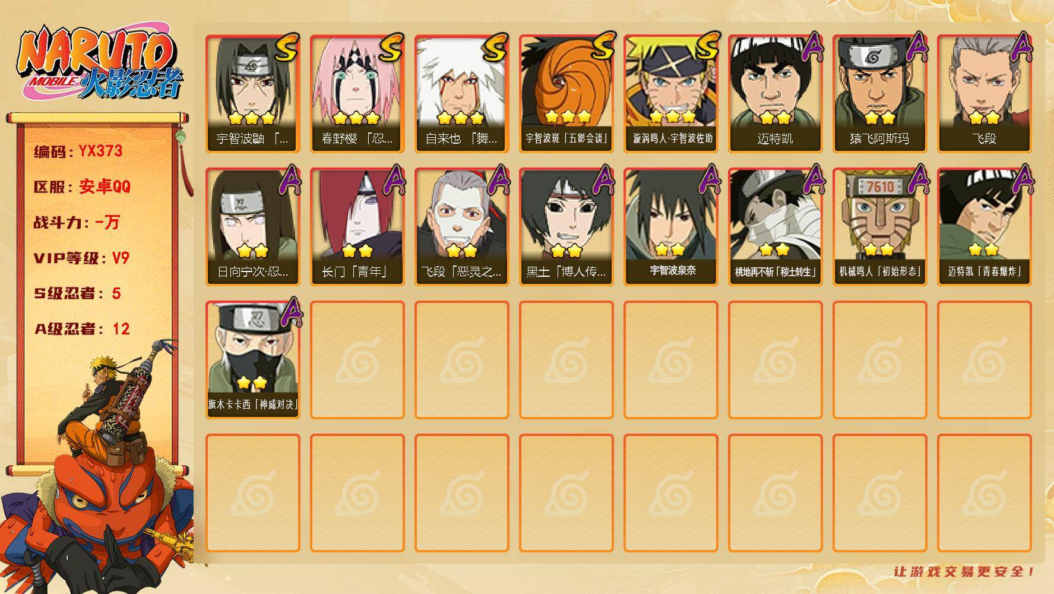This screenshot has height=594, width=1054.
Task: Choose the 迈特凯「青春爆炸」card
Action: (985, 227)
